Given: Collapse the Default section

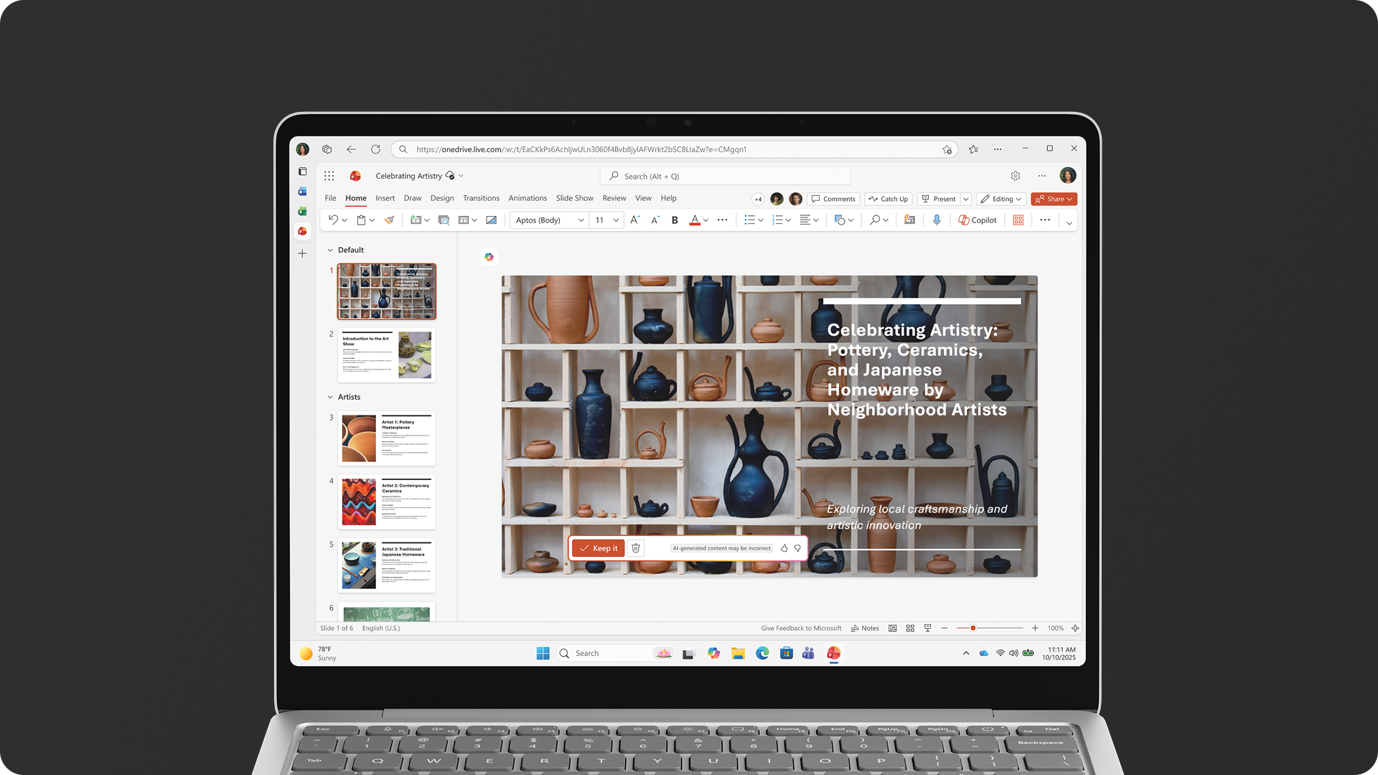Looking at the screenshot, I should [x=330, y=250].
